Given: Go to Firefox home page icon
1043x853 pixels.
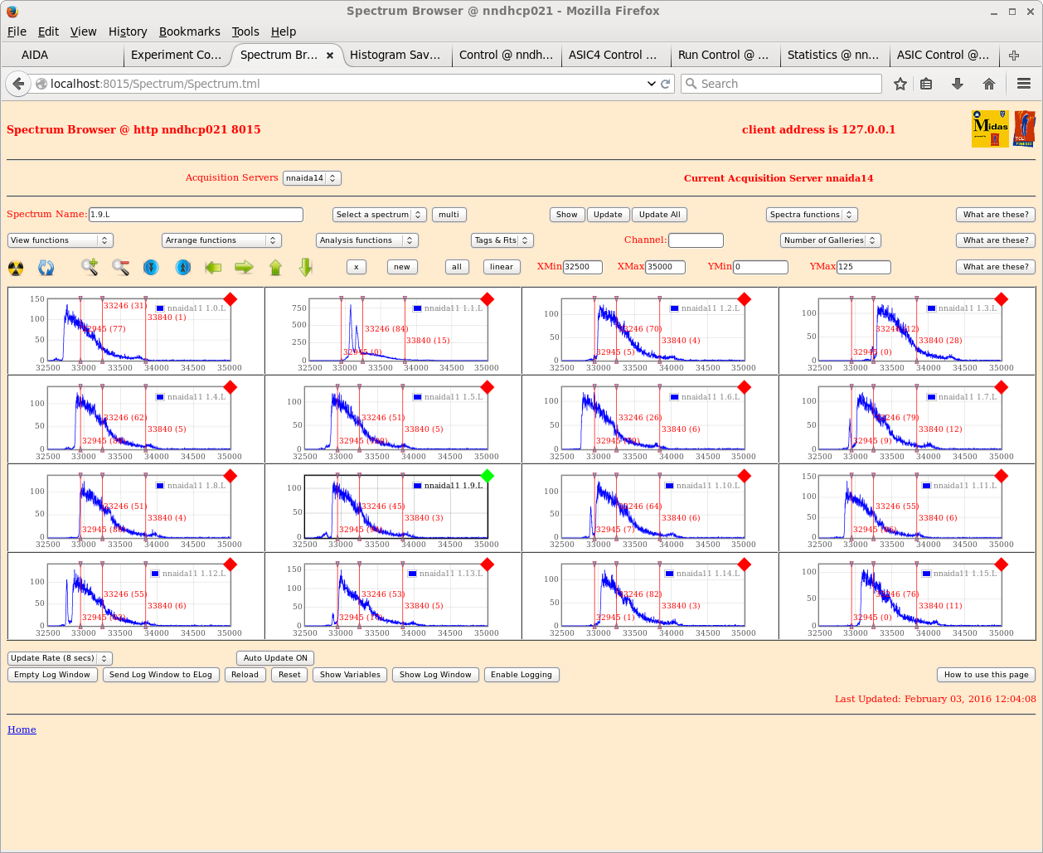Looking at the screenshot, I should [988, 84].
